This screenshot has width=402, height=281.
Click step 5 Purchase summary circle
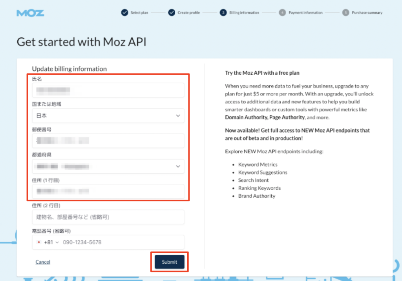(345, 13)
